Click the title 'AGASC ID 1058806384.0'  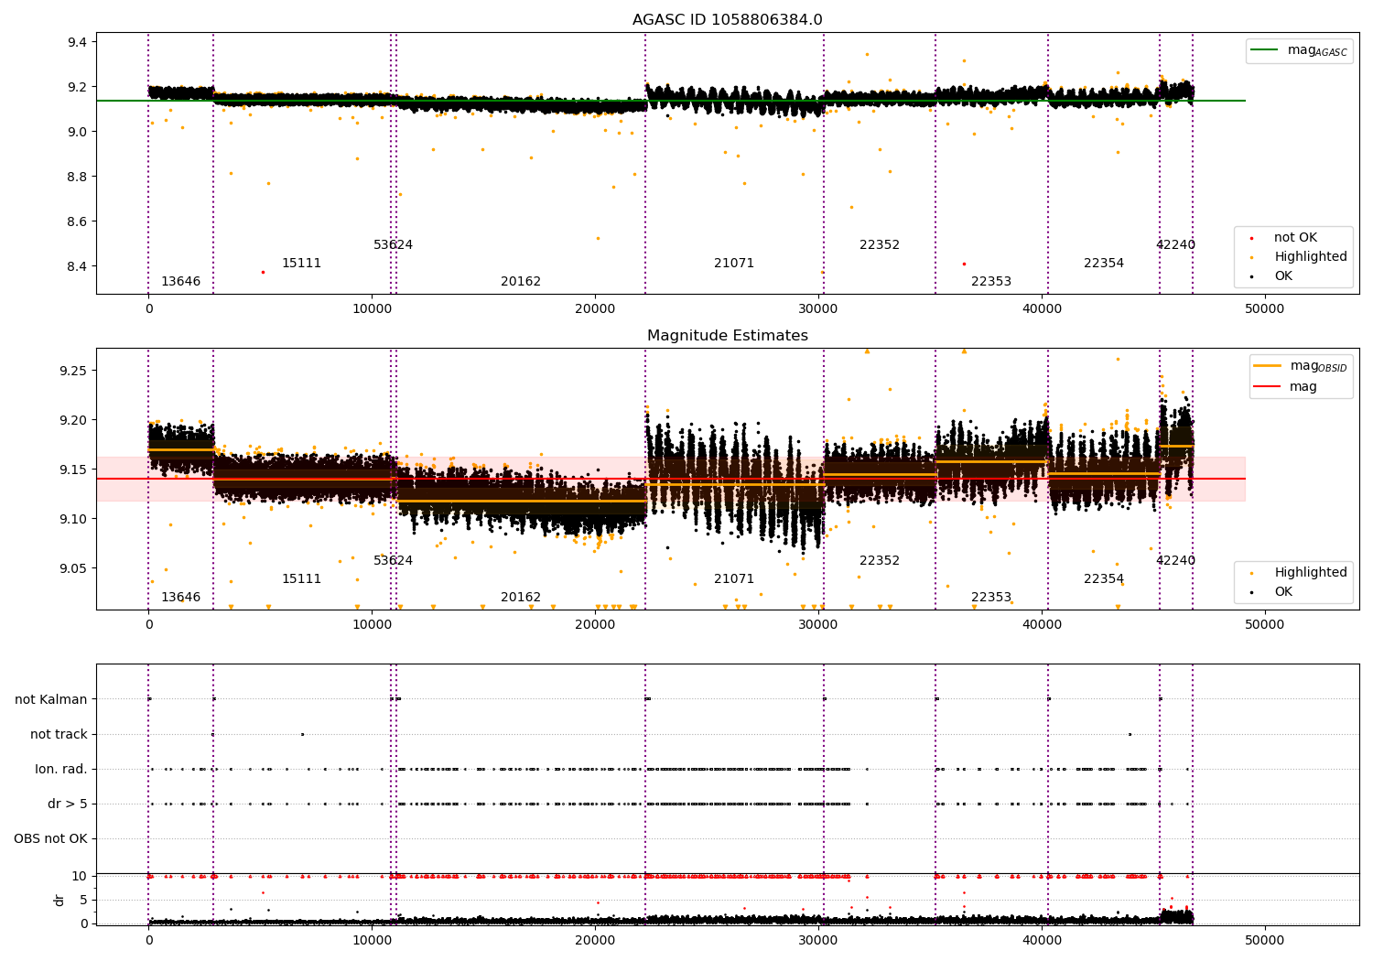[x=727, y=20]
